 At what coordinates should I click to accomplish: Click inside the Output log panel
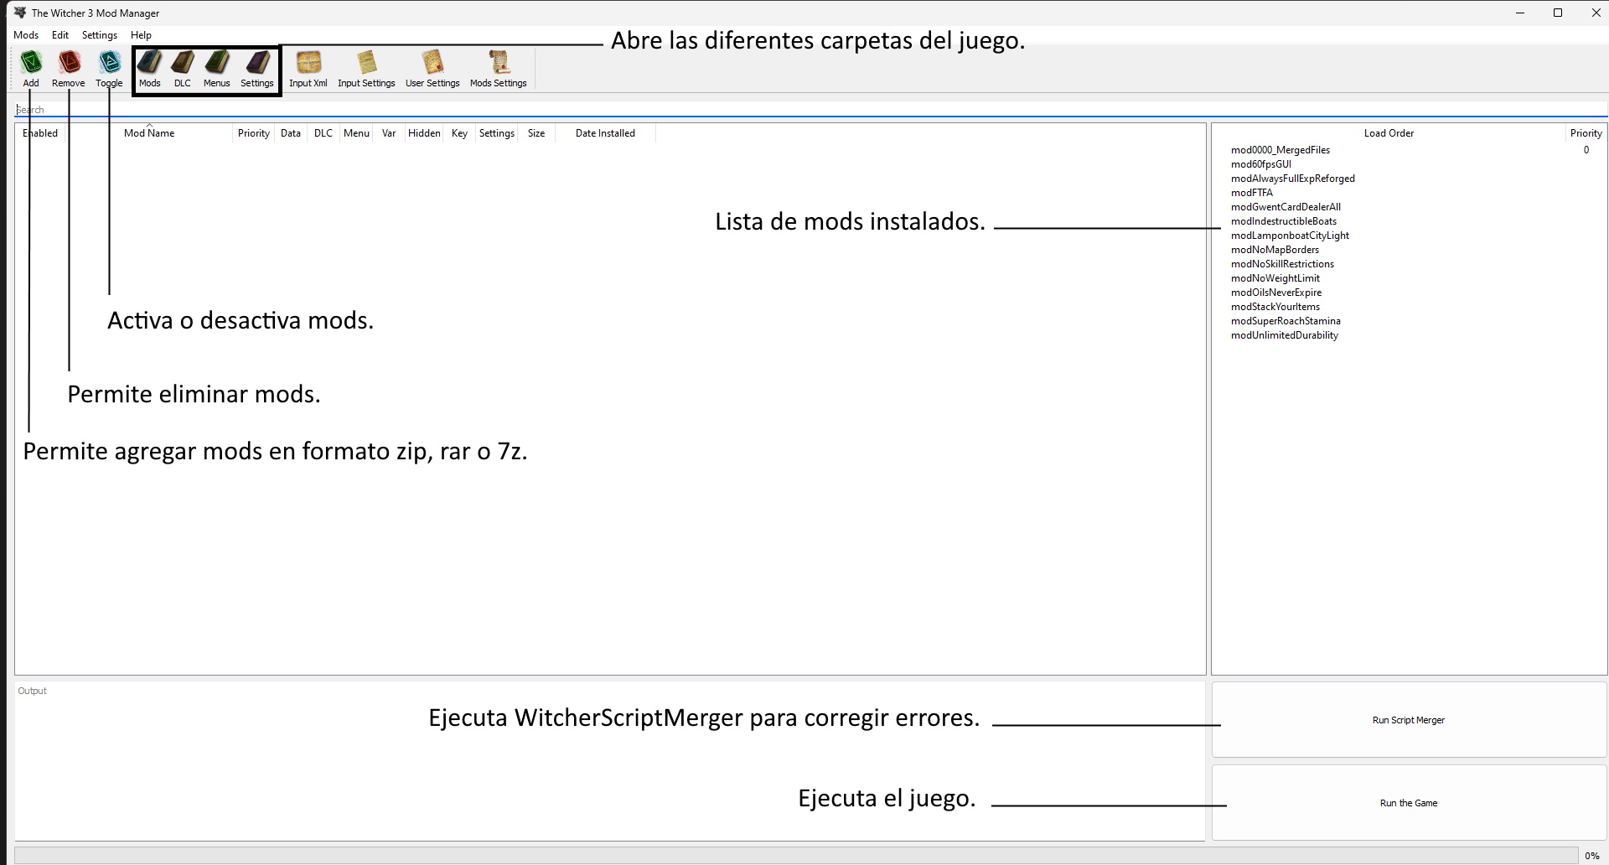tap(609, 761)
